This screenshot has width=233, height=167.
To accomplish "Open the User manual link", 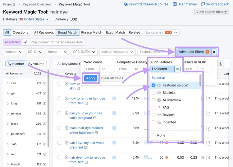I will [x=185, y=4].
